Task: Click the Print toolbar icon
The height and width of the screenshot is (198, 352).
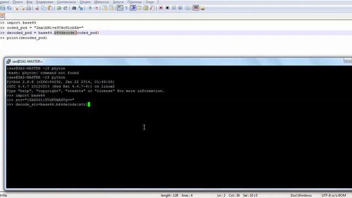Action: 29,8
